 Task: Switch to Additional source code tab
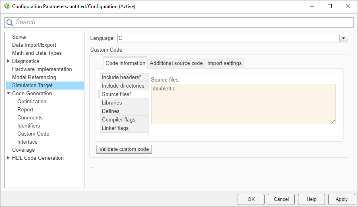pyautogui.click(x=176, y=63)
